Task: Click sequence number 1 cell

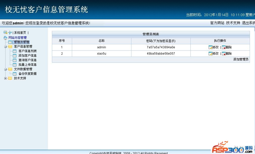Action: click(x=62, y=47)
